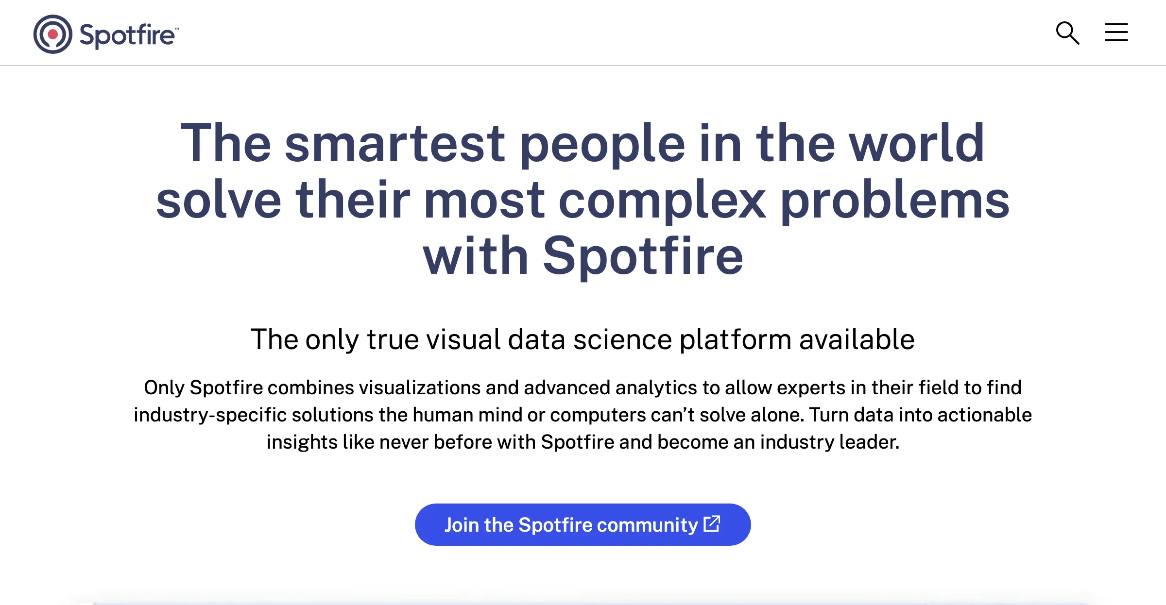Viewport: 1166px width, 605px height.
Task: Open the search magnifier icon
Action: pyautogui.click(x=1067, y=33)
